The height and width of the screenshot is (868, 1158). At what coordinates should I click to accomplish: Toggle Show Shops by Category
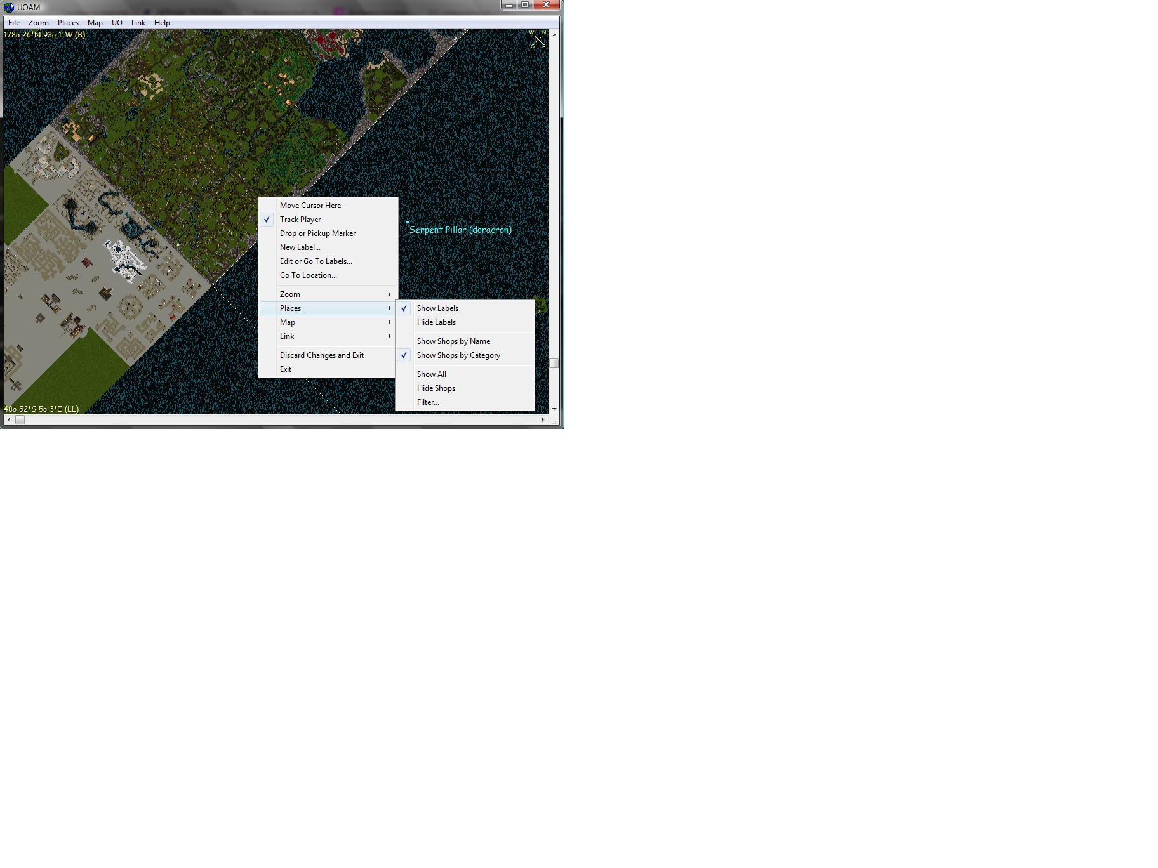tap(465, 355)
